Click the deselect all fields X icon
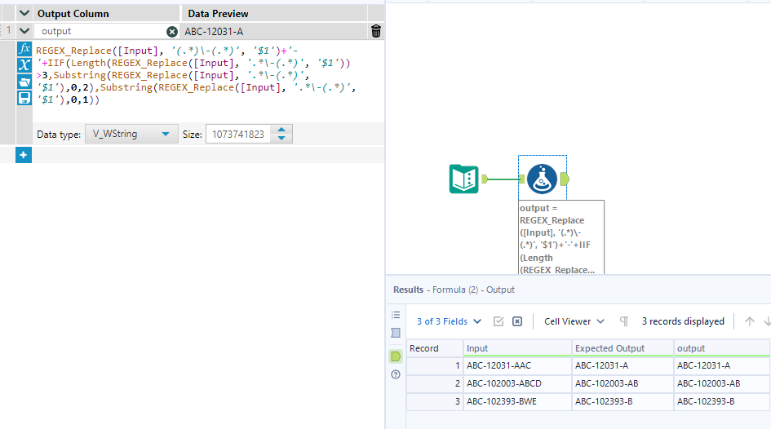Screen dimensions: 771x429 [x=517, y=321]
